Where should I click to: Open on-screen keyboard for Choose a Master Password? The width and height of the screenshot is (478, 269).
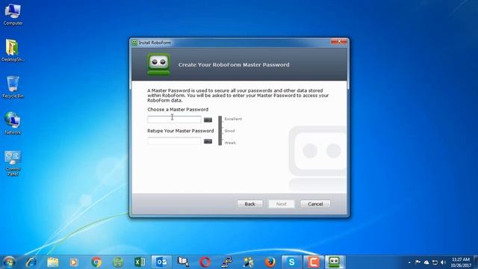click(x=208, y=120)
